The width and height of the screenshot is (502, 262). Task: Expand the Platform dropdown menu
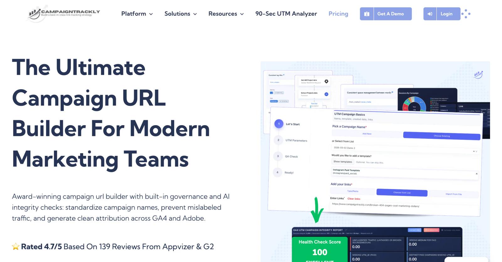coord(137,14)
